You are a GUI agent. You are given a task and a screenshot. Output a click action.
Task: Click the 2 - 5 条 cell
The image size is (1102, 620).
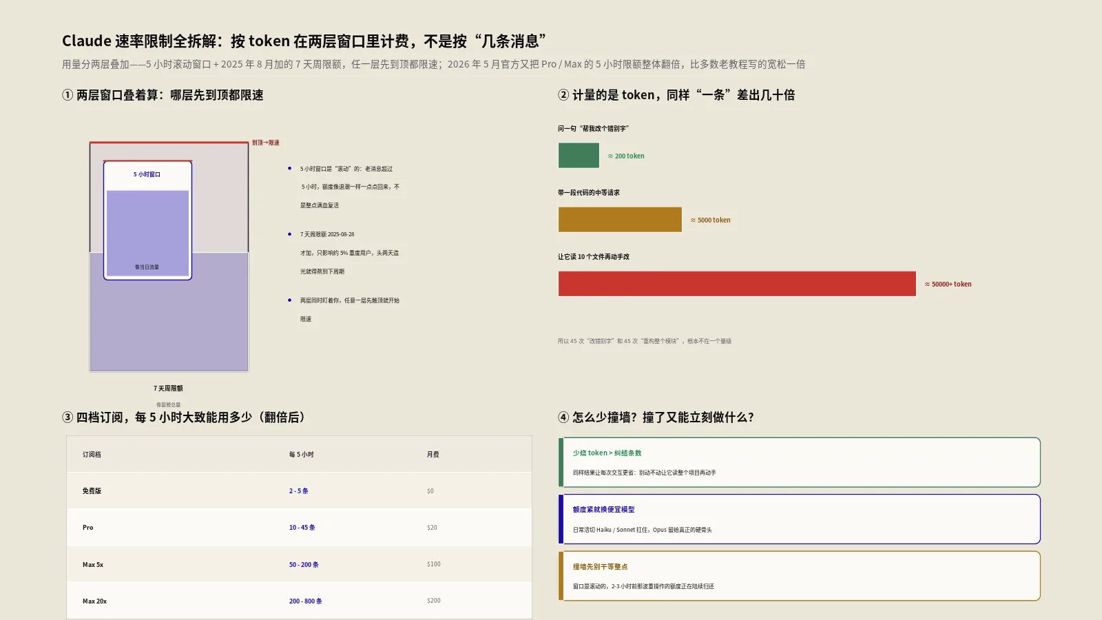(x=298, y=491)
